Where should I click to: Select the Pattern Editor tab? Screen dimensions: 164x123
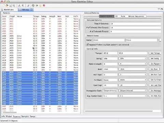[x=107, y=16]
